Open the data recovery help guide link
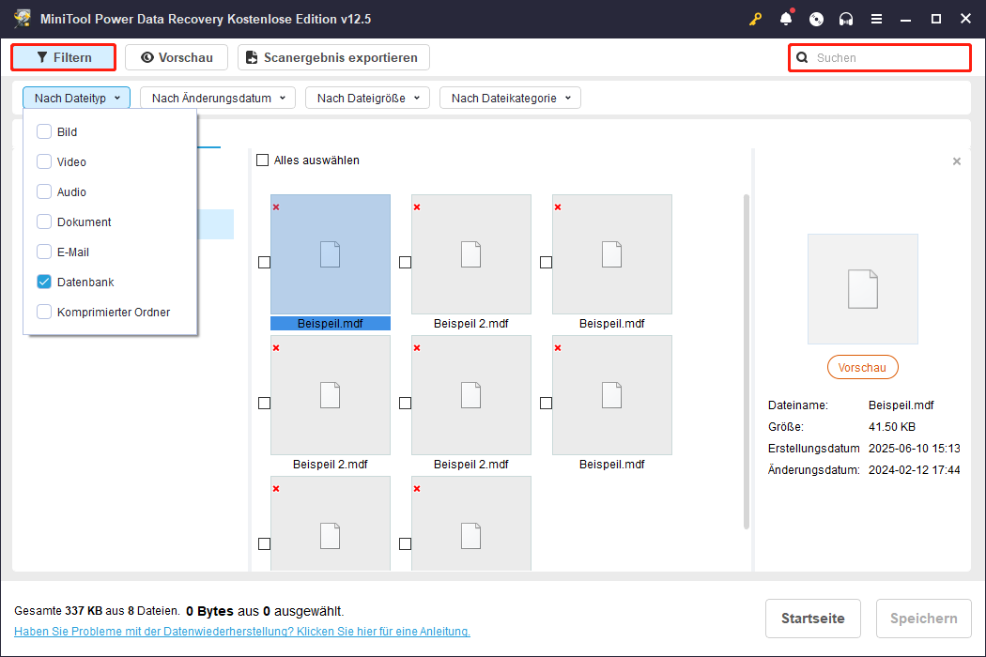986x657 pixels. click(x=242, y=632)
